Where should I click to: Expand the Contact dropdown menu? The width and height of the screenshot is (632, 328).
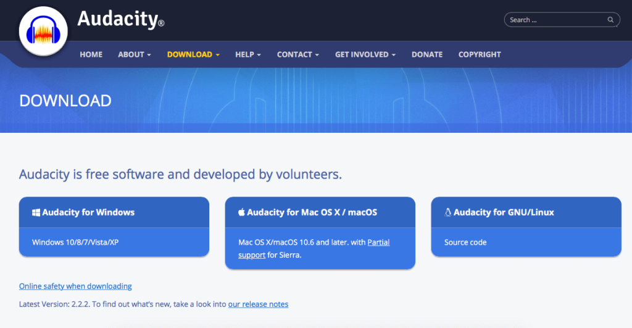tap(298, 54)
